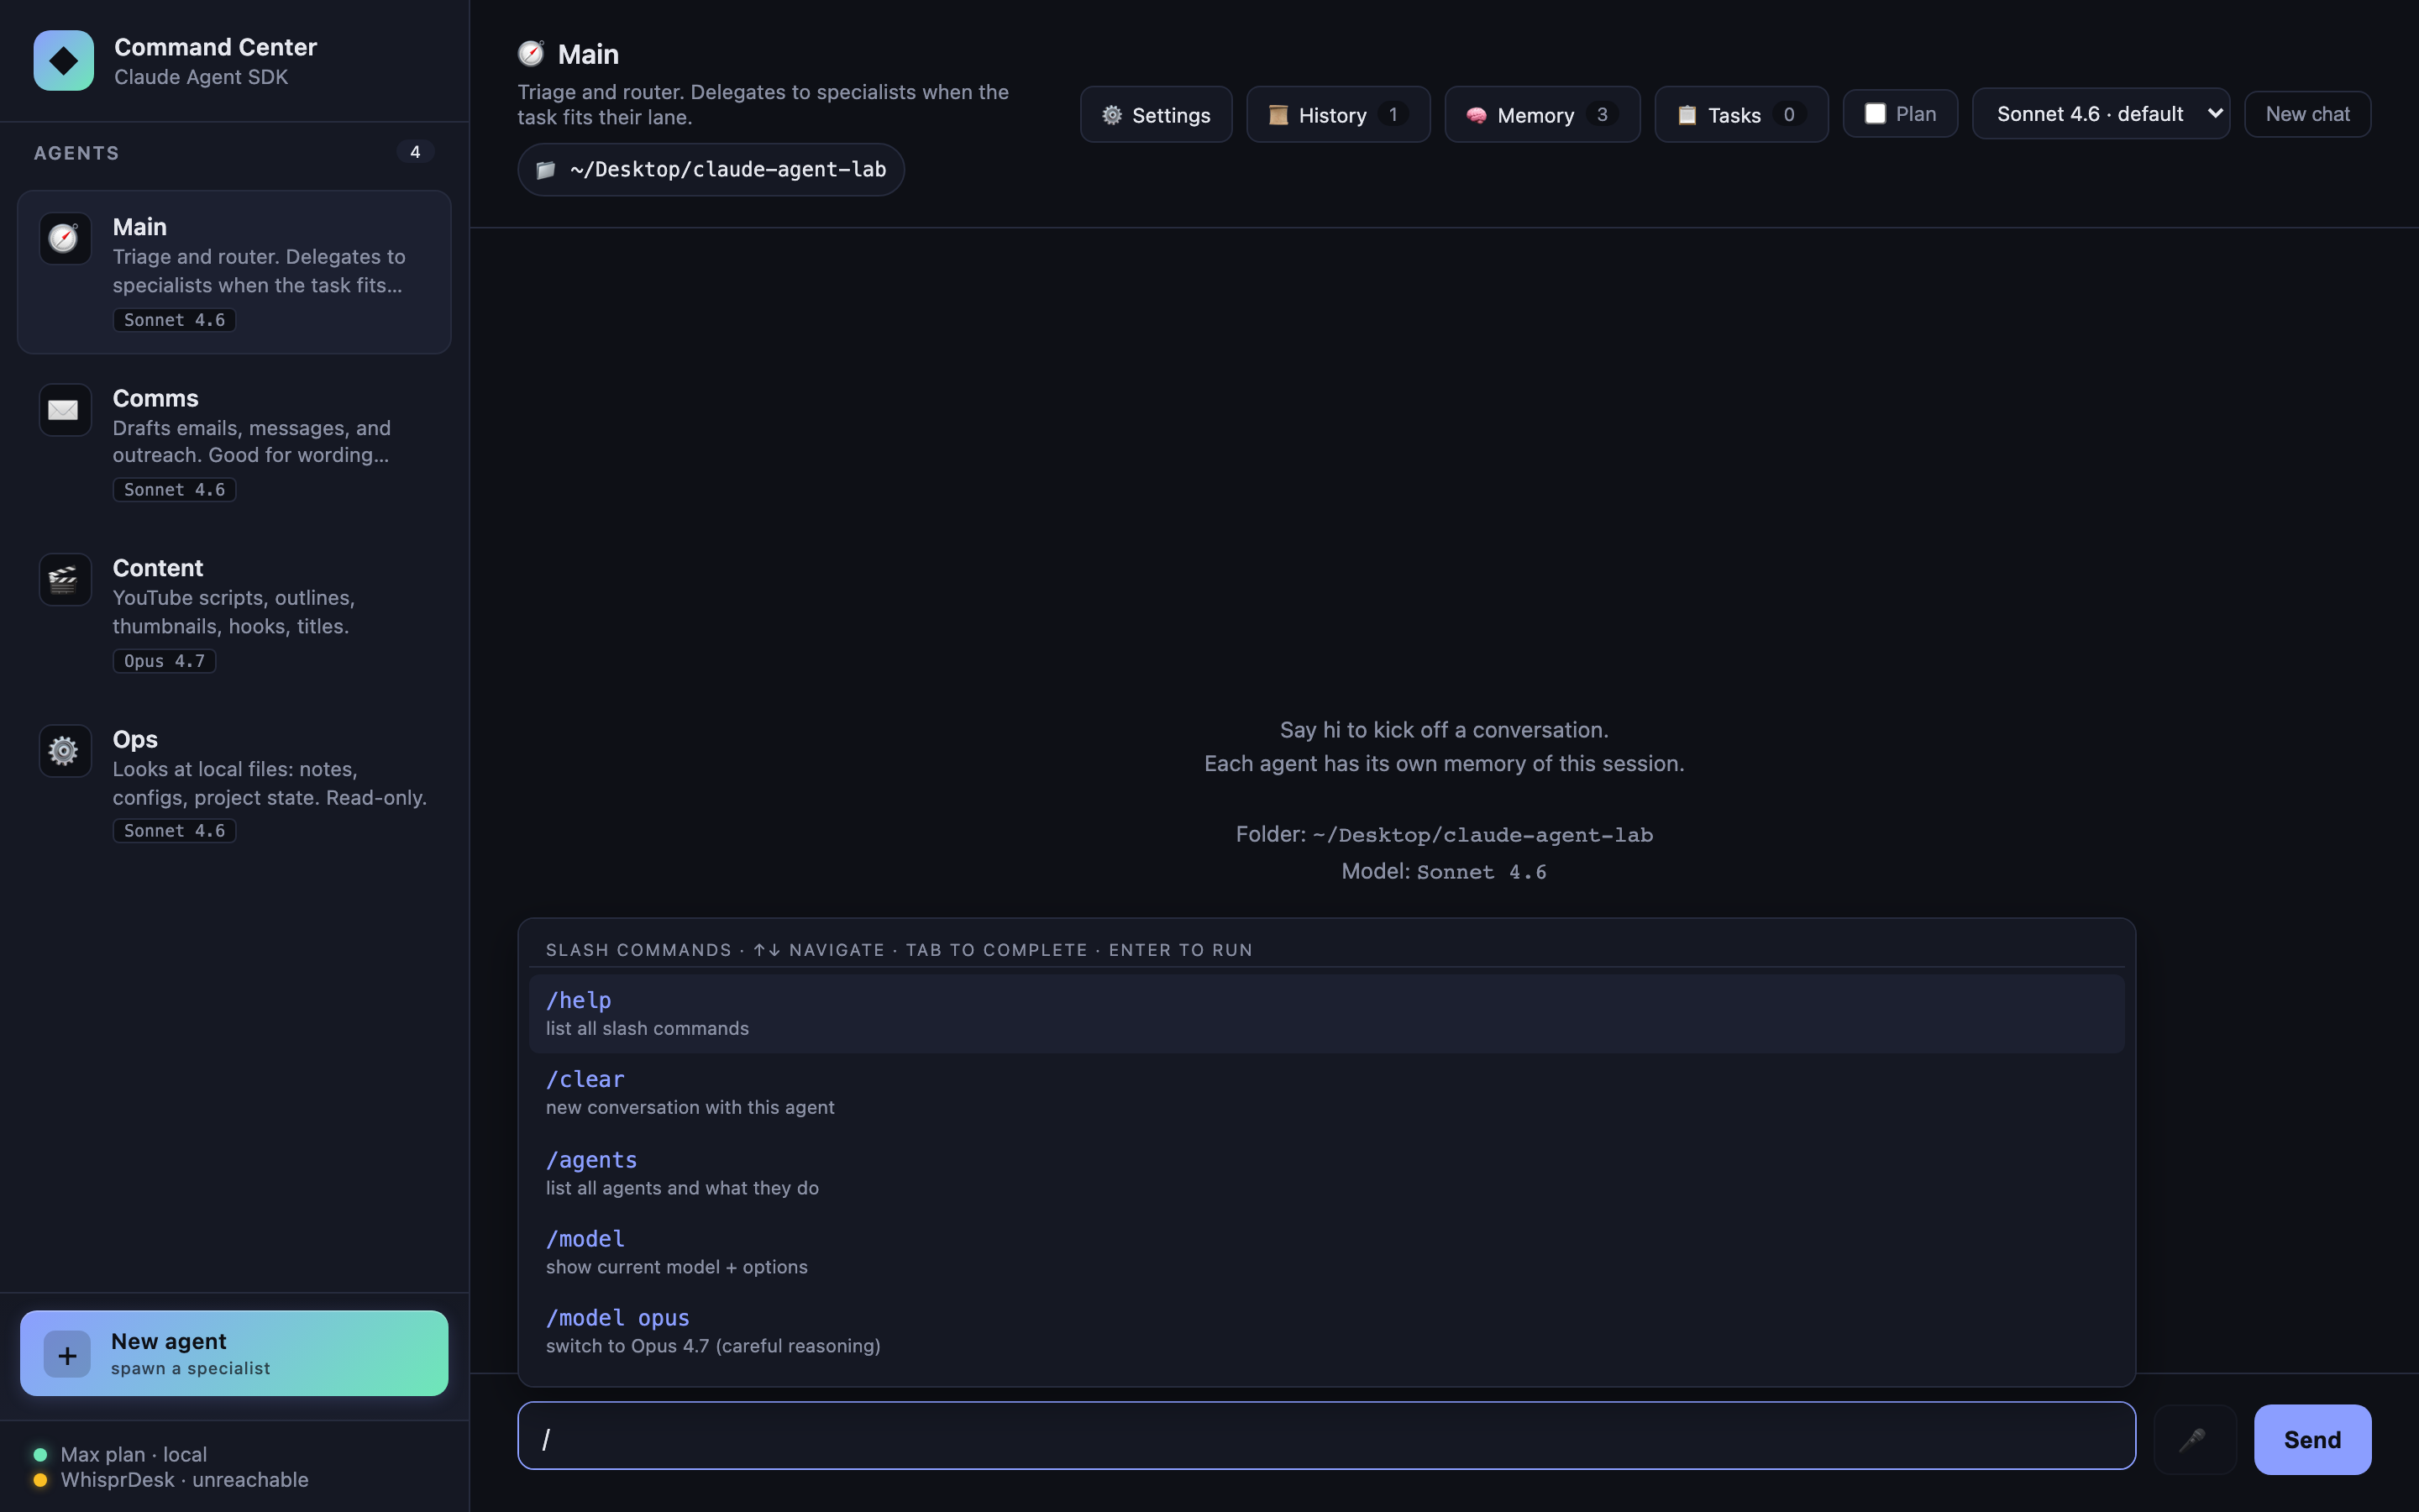Open Memory panel via brain icon
Screen dimensions: 2419x1512
point(1477,114)
